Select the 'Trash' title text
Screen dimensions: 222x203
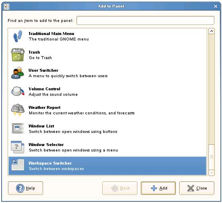[34, 52]
